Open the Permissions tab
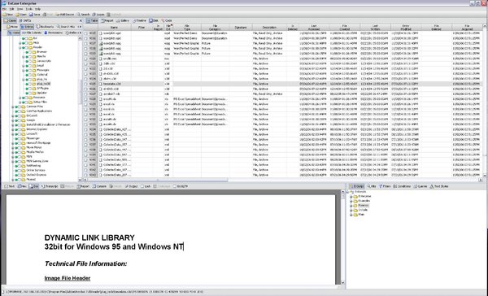 coord(53,33)
